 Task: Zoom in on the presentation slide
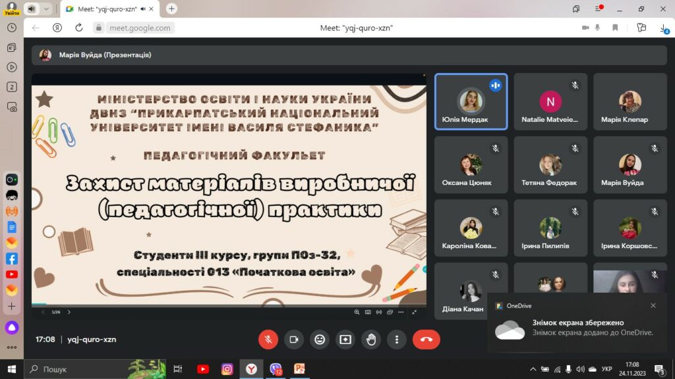click(357, 312)
